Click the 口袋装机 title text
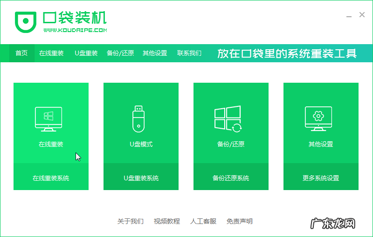Image resolution: width=373 pixels, height=237 pixels. point(75,18)
